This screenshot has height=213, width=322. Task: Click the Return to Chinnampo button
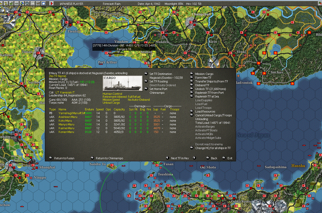click(x=110, y=158)
